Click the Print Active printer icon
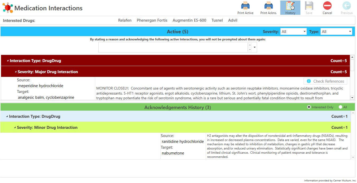The width and height of the screenshot is (357, 183). tap(245, 6)
